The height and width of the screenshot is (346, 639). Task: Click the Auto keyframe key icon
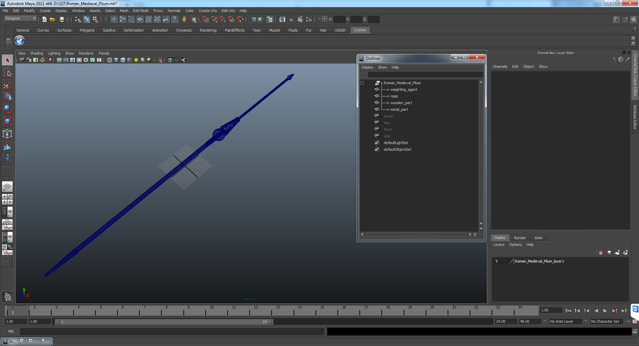pos(628,321)
